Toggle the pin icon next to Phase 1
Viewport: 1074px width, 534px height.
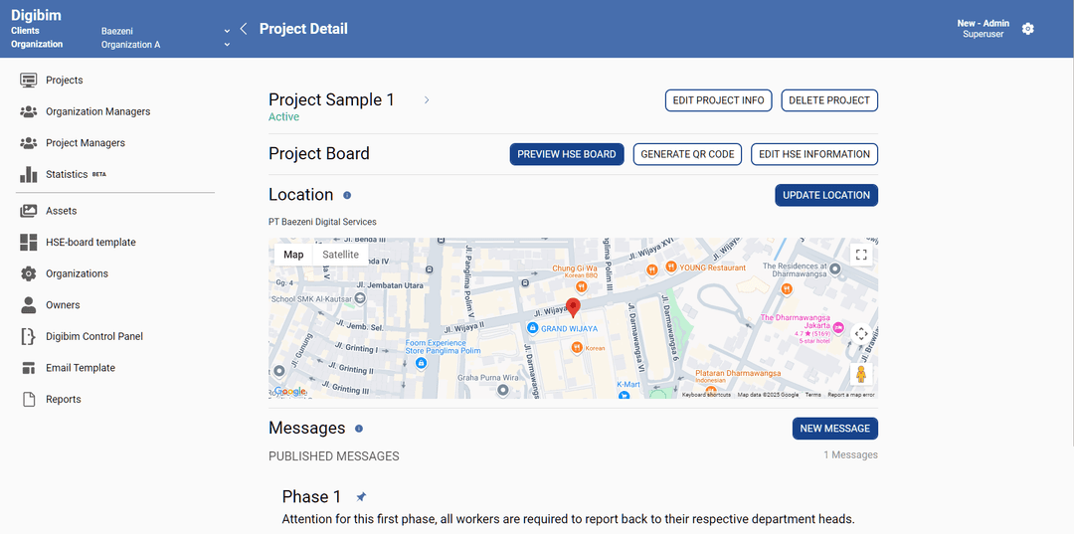coord(361,497)
